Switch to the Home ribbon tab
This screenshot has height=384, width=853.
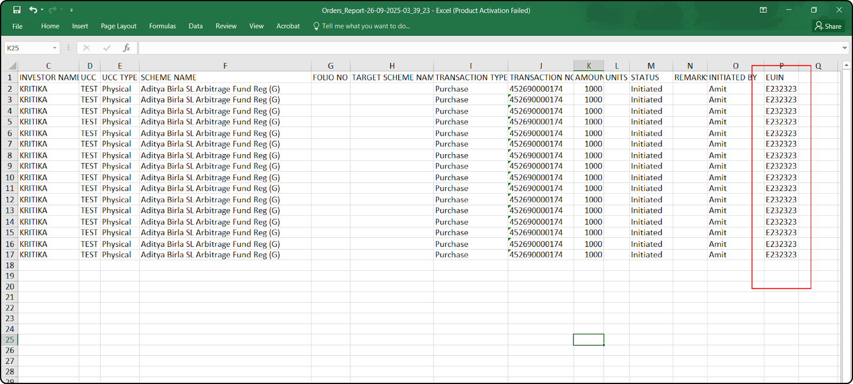pyautogui.click(x=50, y=26)
